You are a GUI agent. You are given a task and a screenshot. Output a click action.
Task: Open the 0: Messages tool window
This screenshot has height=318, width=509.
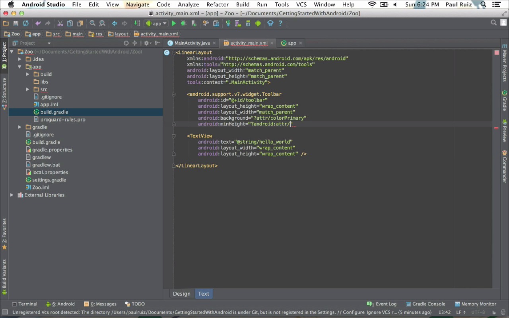coord(100,304)
